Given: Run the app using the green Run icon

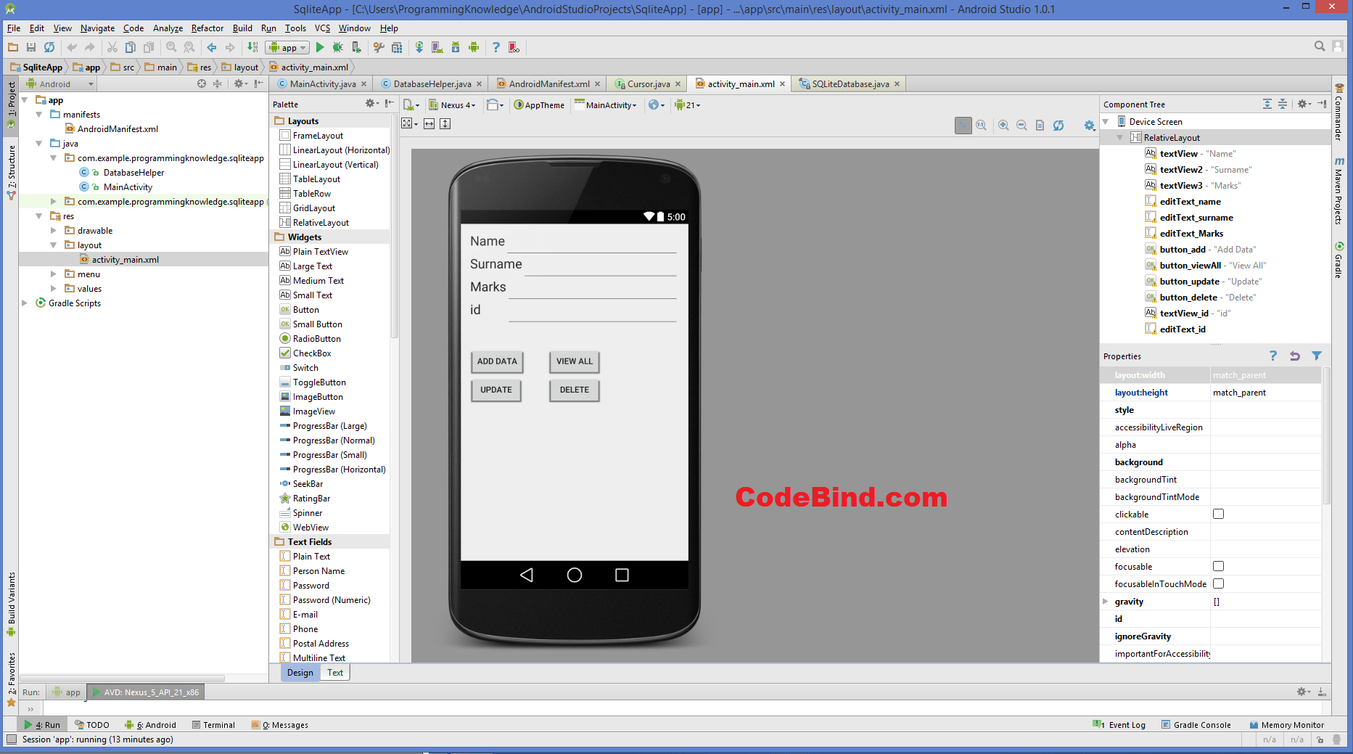Looking at the screenshot, I should pos(320,47).
